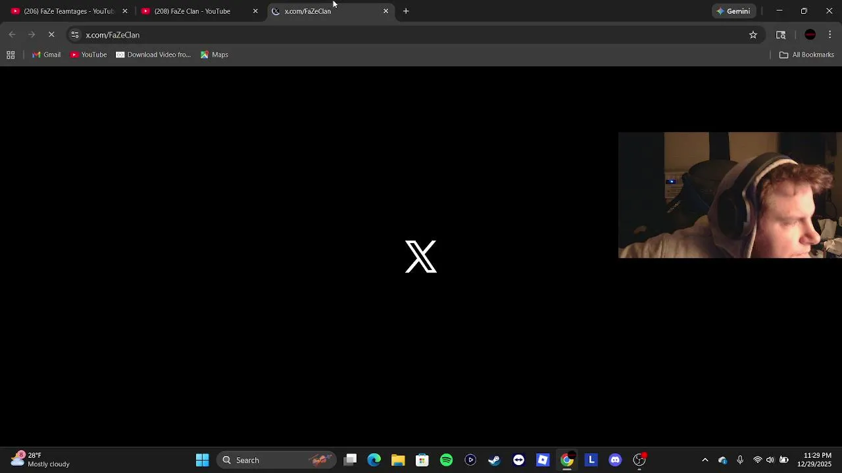Open a new browser tab

tap(406, 11)
